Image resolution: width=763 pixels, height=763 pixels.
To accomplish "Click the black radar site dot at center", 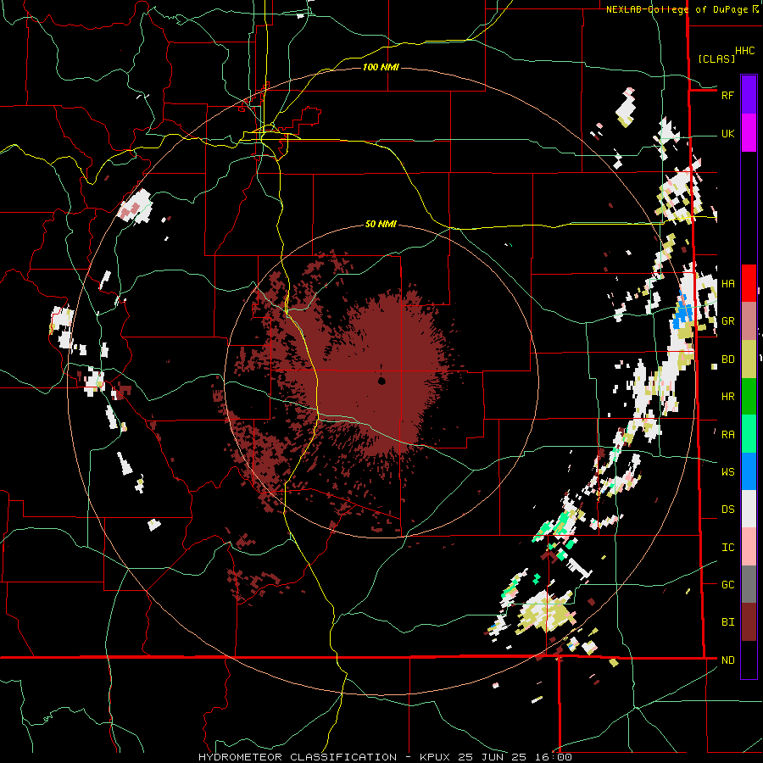I will (381, 381).
